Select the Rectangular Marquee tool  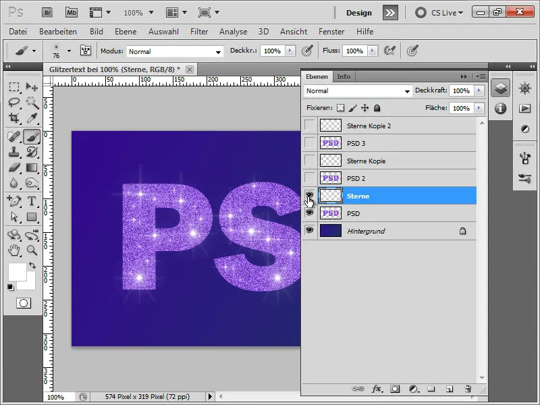[14, 87]
